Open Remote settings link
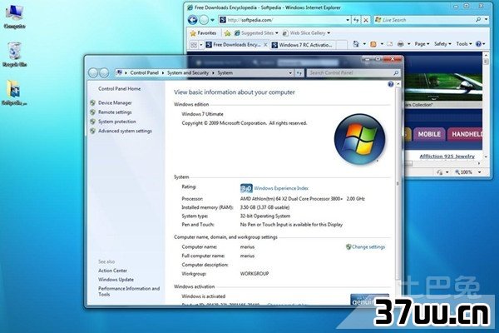The height and width of the screenshot is (333, 499). pyautogui.click(x=115, y=112)
